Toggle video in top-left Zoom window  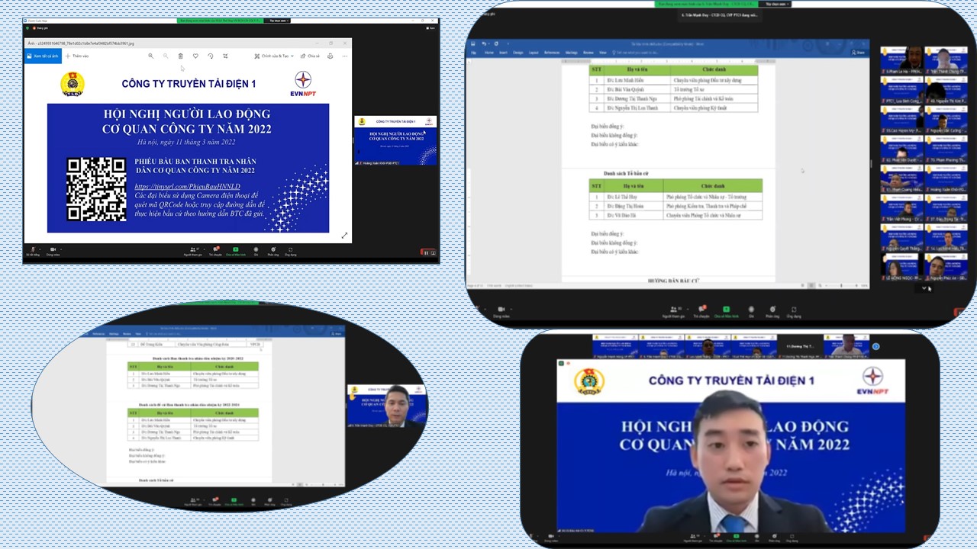coord(53,251)
